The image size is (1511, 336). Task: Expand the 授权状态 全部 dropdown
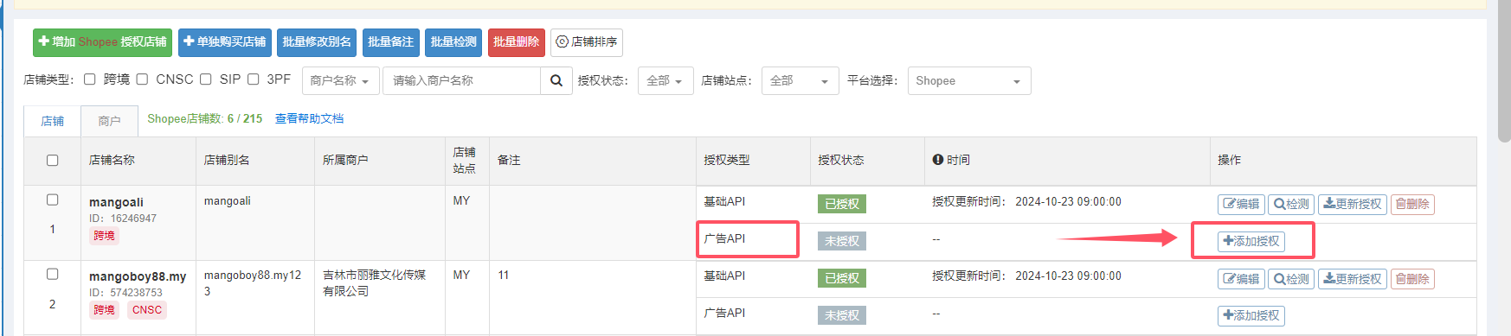click(x=665, y=80)
